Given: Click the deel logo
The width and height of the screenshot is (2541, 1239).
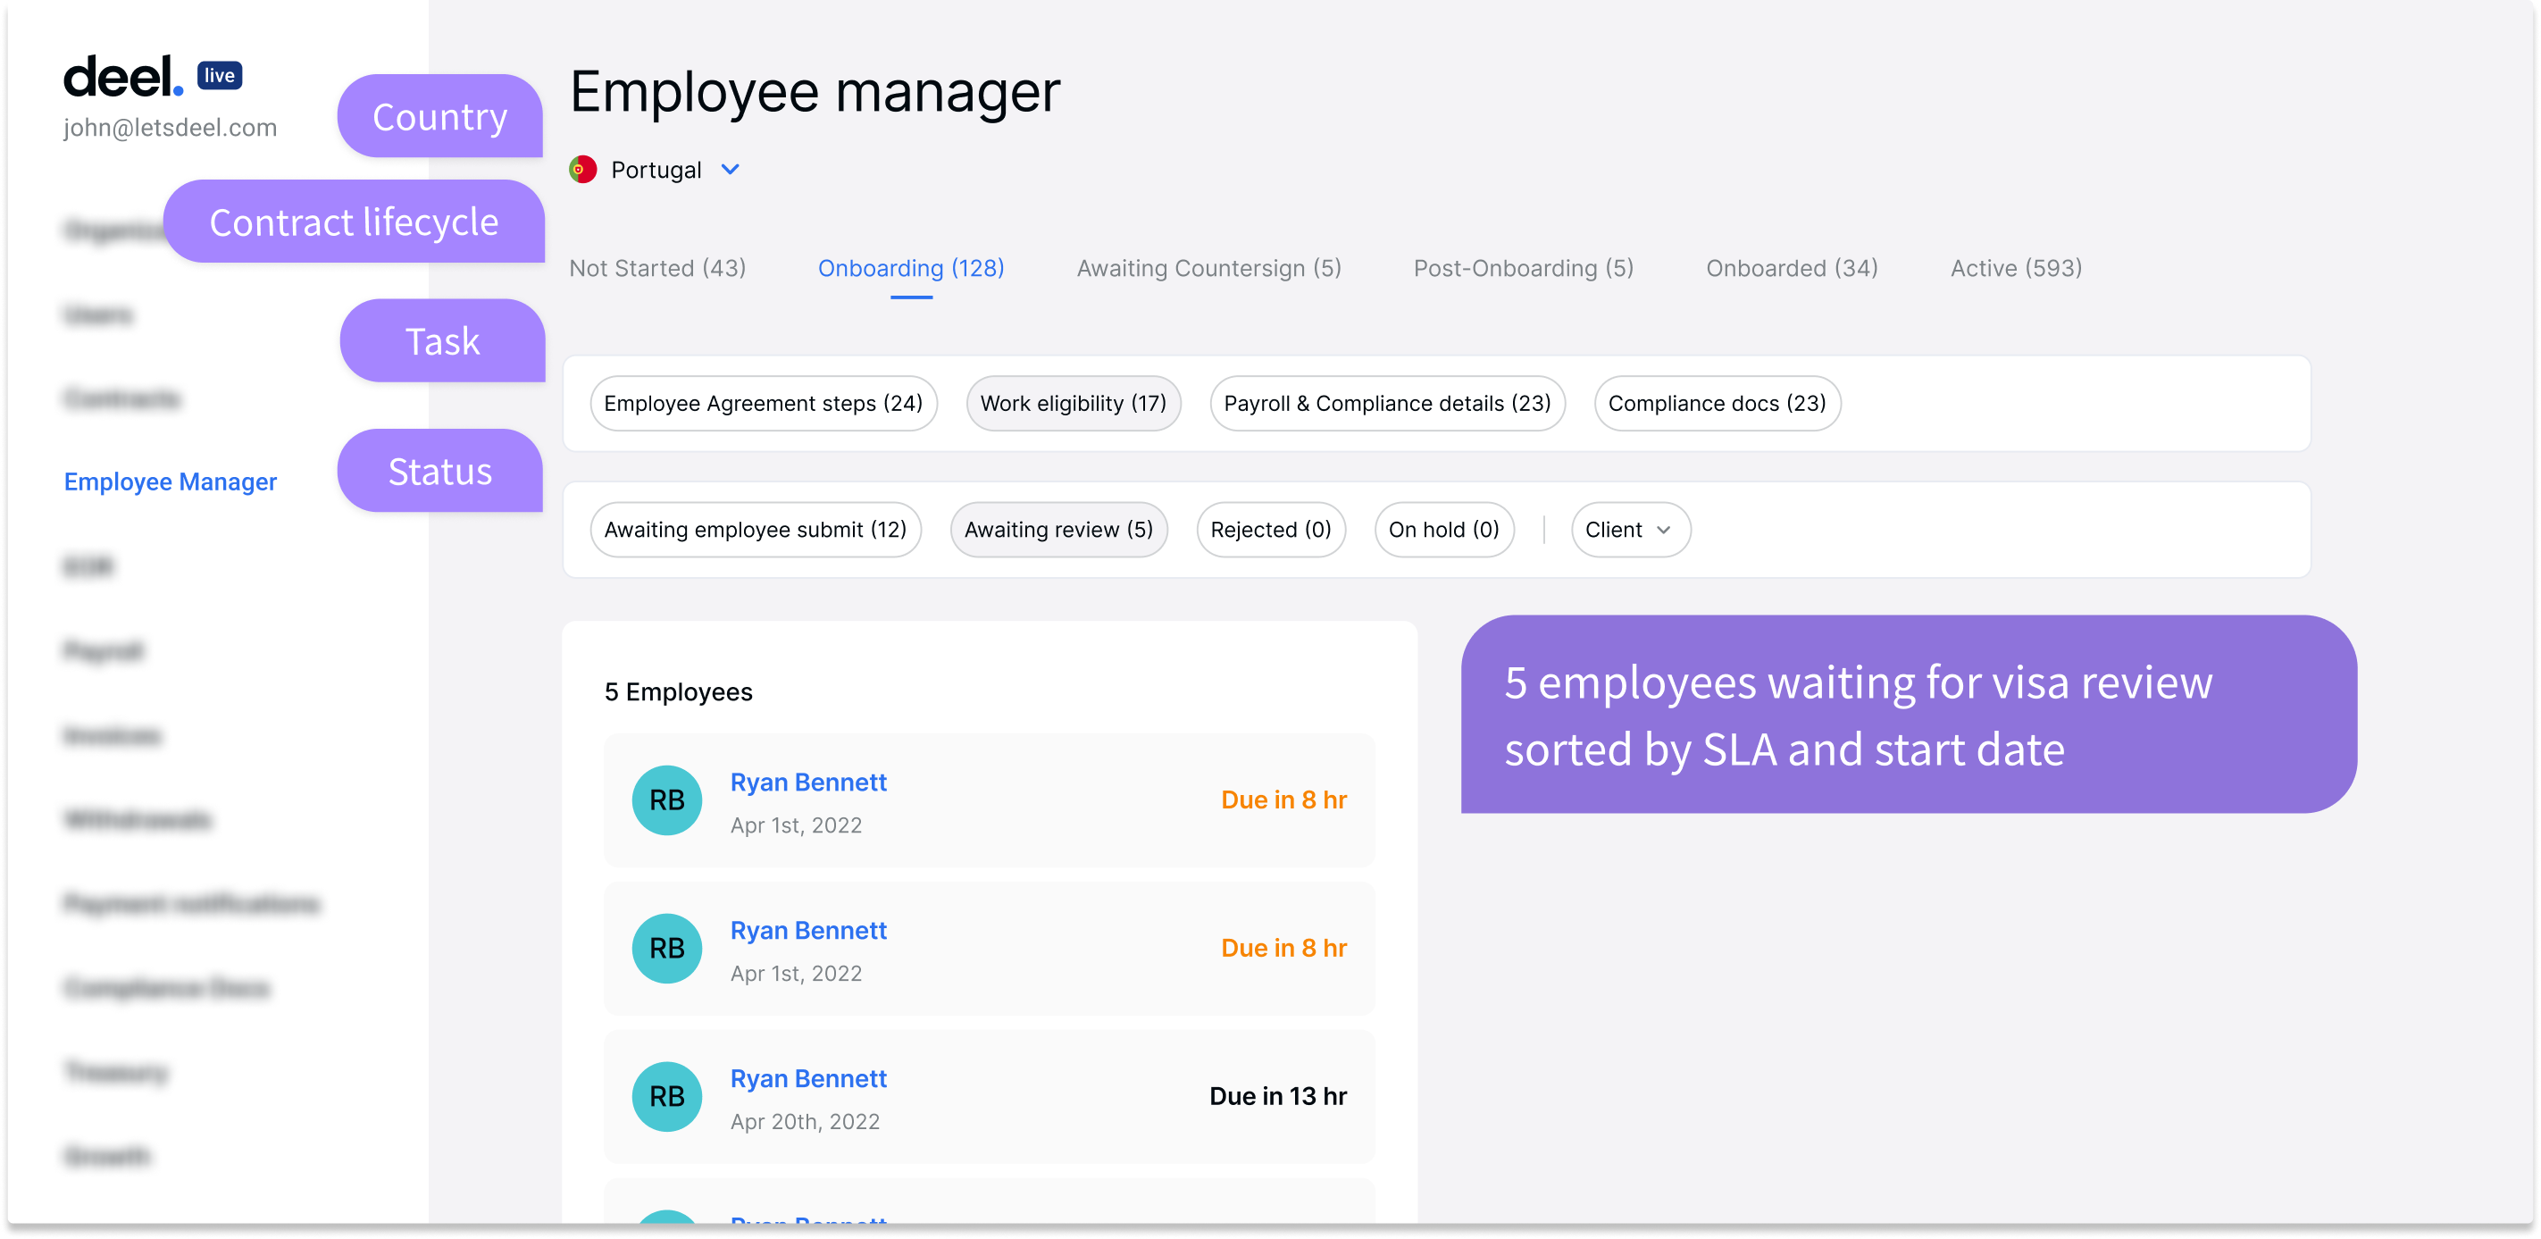Looking at the screenshot, I should coord(123,77).
